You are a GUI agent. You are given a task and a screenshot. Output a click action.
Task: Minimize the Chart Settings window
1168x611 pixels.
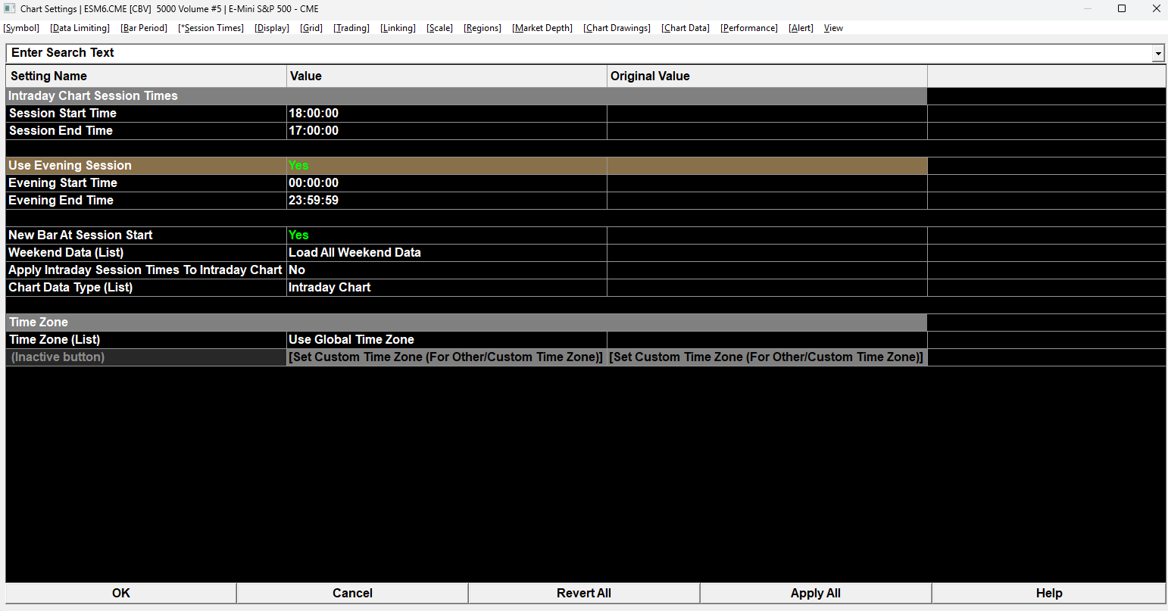click(1087, 9)
